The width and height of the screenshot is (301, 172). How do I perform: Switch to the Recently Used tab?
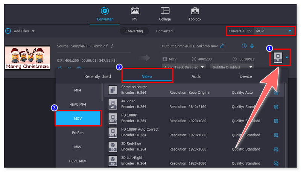coord(97,76)
